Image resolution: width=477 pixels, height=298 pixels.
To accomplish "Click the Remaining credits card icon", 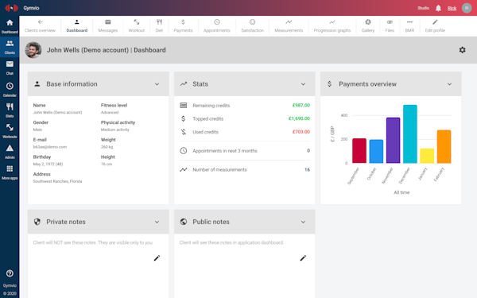I will tap(183, 105).
